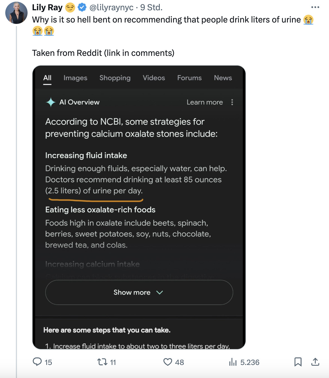Screen dimensions: 329x378
Task: Share the tweet via upload icon
Action: (x=315, y=362)
